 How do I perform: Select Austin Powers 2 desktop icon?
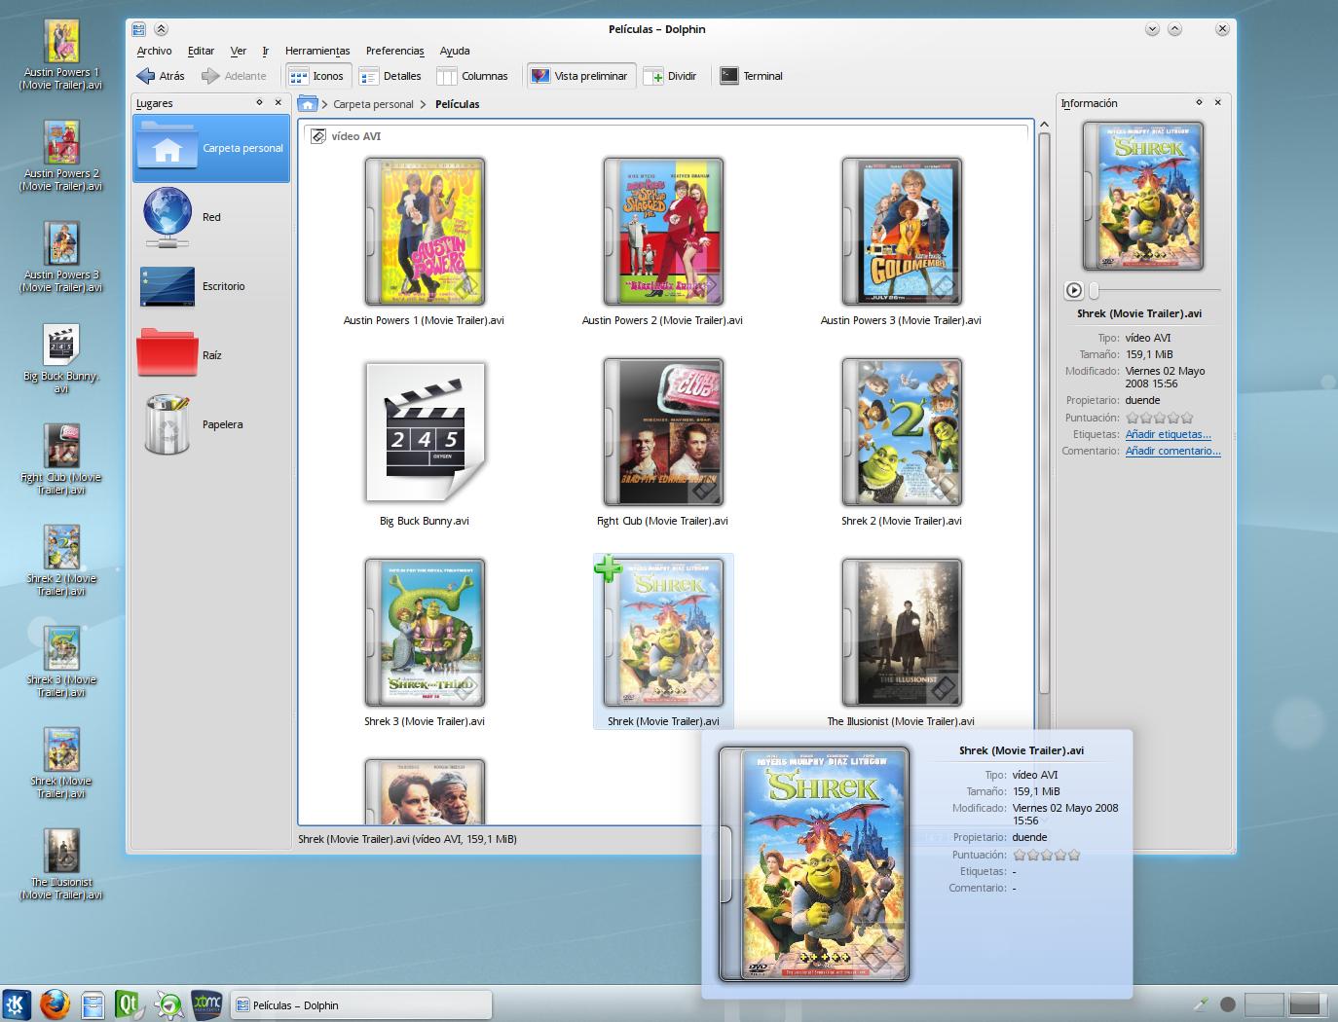(x=61, y=157)
